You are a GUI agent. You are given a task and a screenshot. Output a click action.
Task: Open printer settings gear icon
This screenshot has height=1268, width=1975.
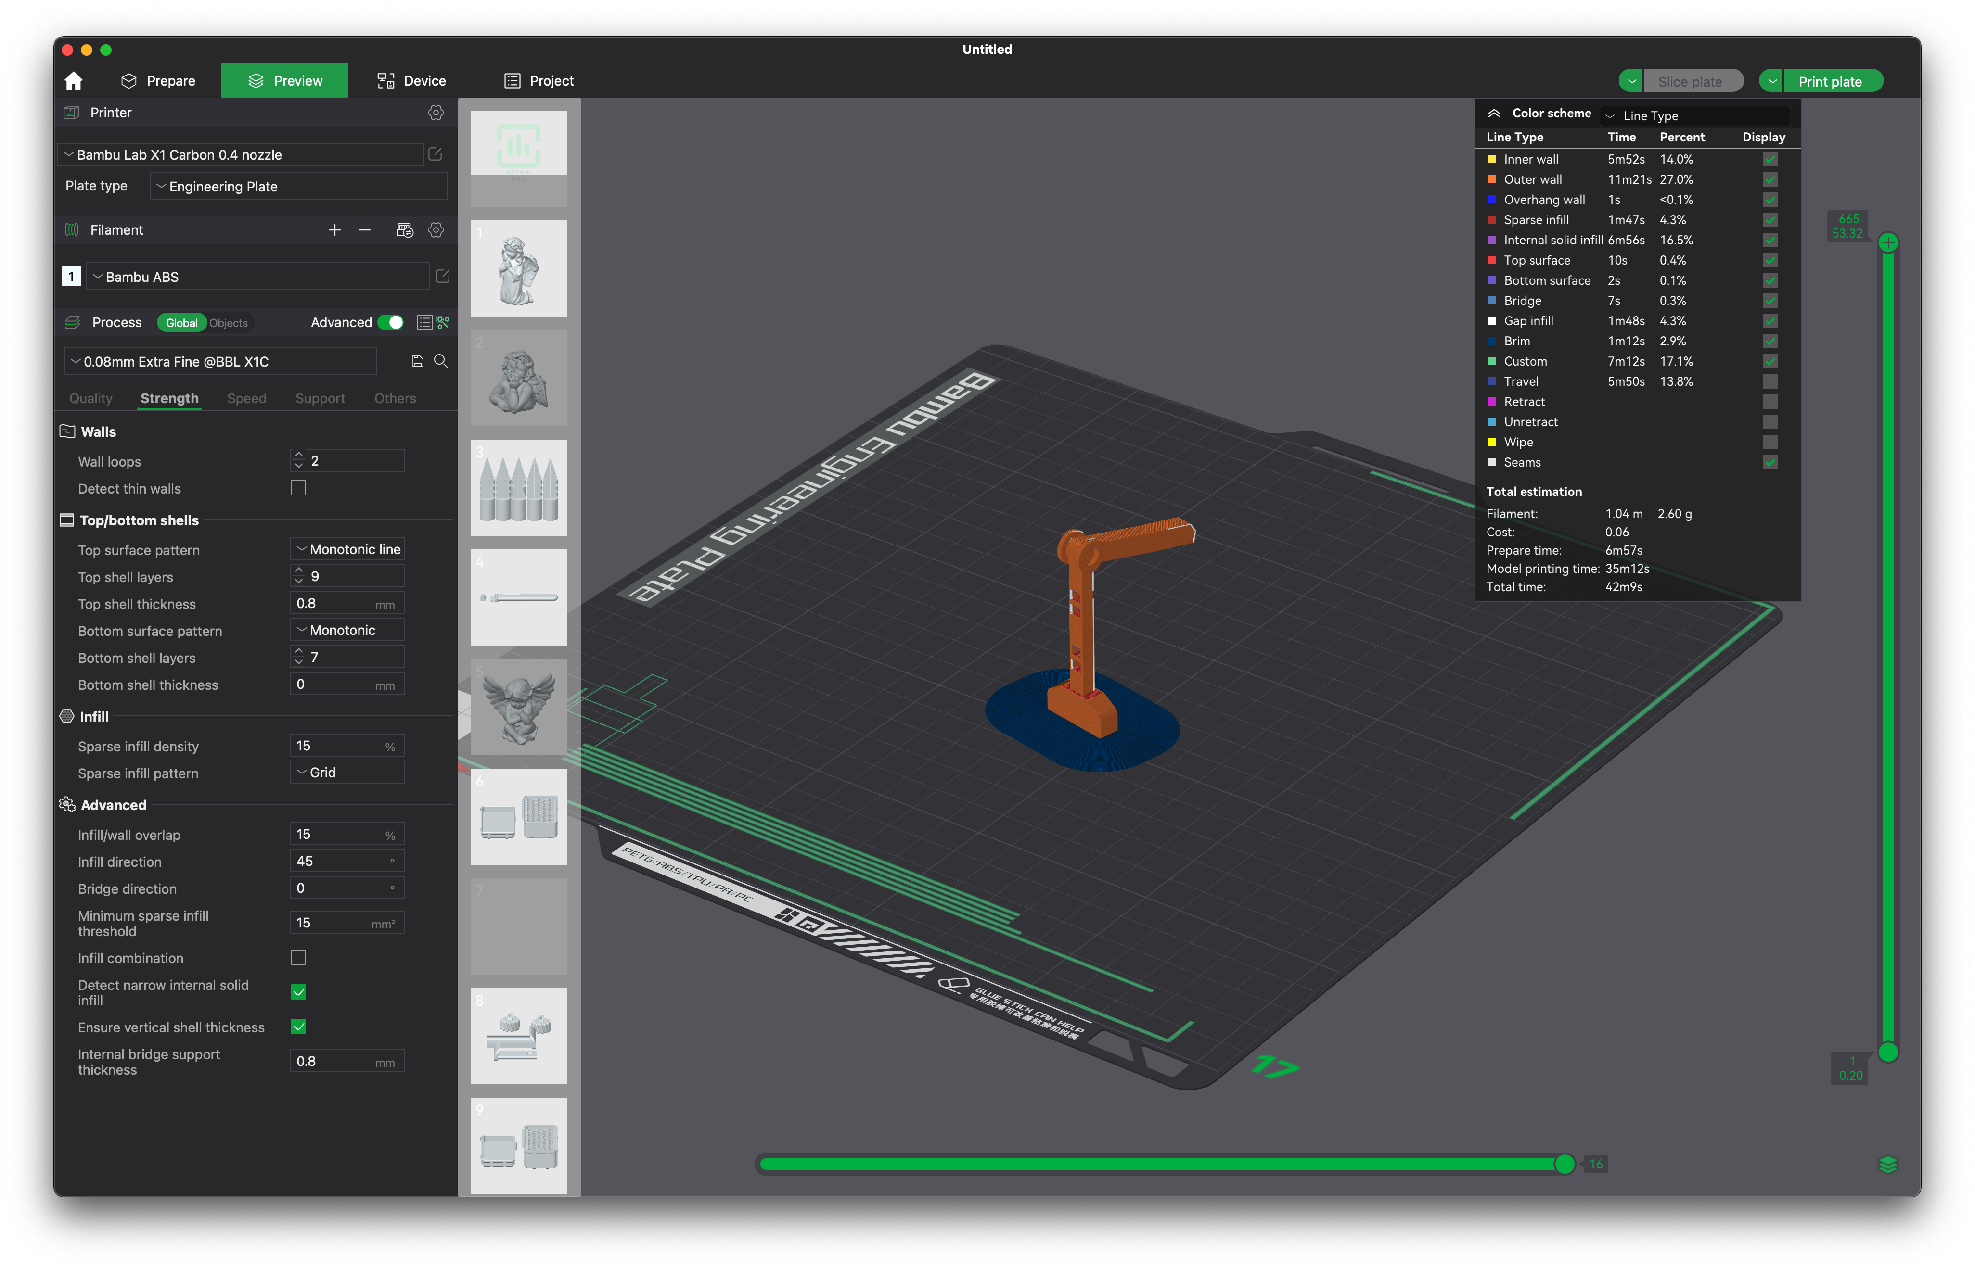[436, 113]
